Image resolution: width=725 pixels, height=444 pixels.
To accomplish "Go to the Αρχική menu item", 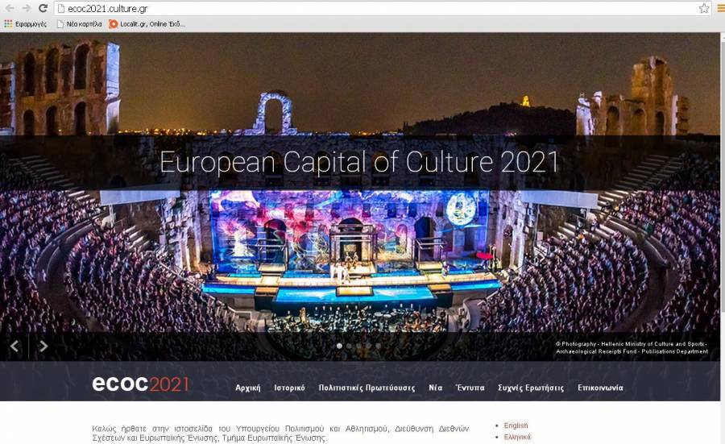I will coord(247,388).
